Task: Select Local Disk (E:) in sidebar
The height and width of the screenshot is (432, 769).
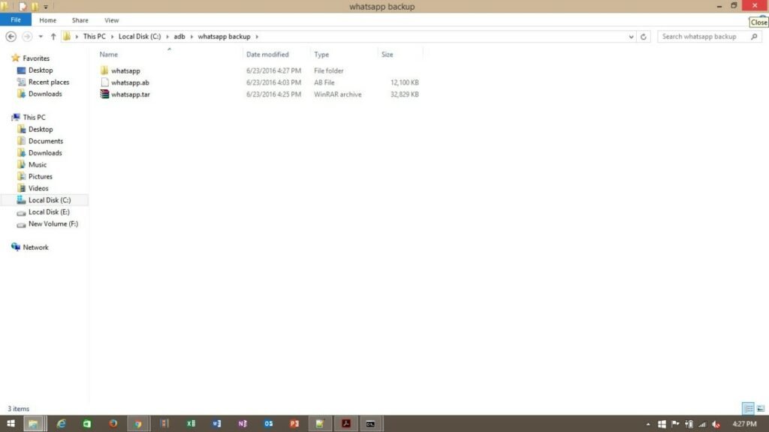Action: pyautogui.click(x=49, y=211)
